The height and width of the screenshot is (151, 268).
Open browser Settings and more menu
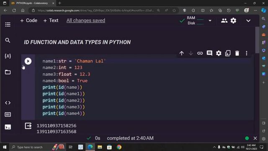coord(255,10)
